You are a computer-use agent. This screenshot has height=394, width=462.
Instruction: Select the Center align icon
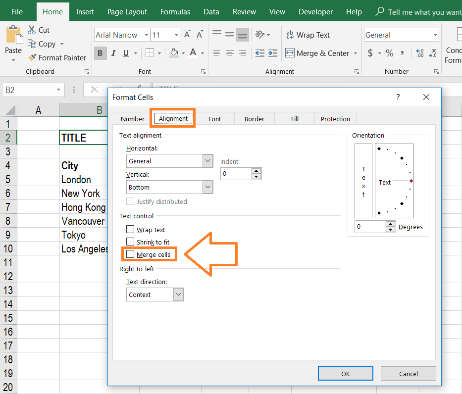(x=229, y=53)
